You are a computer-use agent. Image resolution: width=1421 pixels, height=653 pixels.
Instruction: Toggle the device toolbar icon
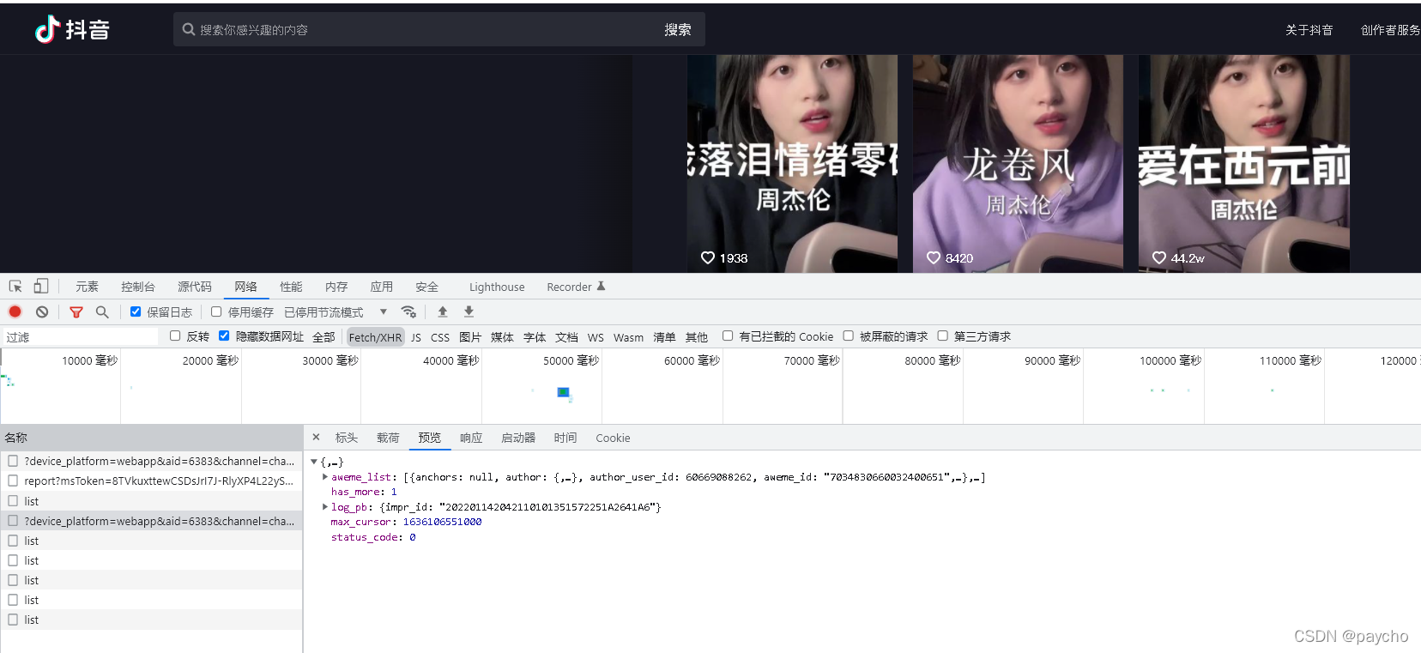click(x=41, y=287)
